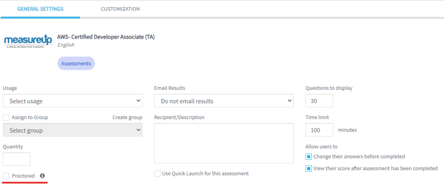The image size is (444, 184).
Task: Click the minutes unit text
Action: [x=347, y=130]
